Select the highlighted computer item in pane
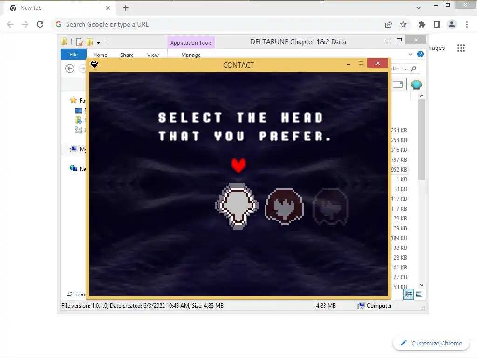Image resolution: width=477 pixels, height=358 pixels. [74, 149]
